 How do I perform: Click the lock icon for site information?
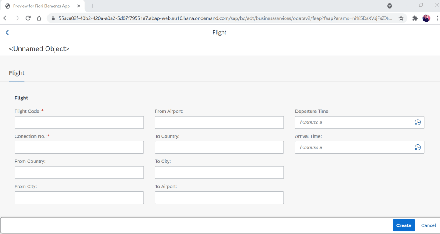53,18
